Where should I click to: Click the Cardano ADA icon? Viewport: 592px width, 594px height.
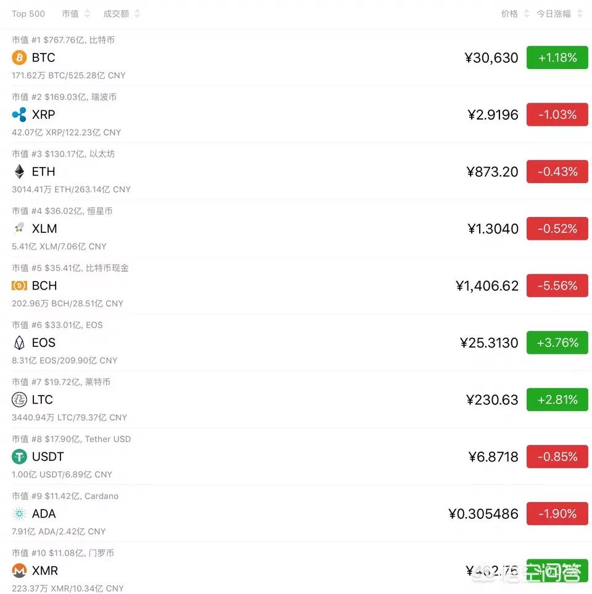19,514
